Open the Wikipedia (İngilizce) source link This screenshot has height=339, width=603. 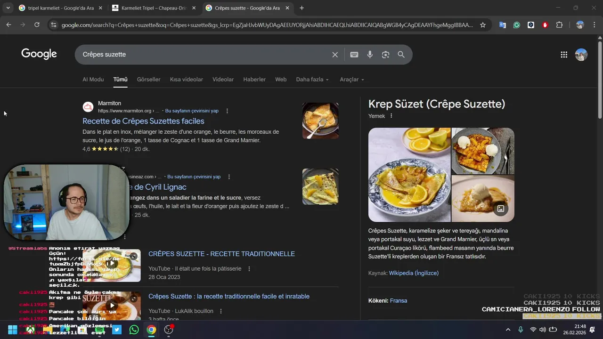coord(414,273)
